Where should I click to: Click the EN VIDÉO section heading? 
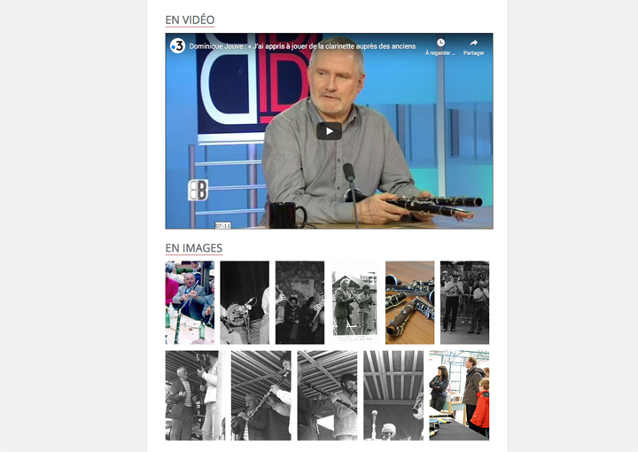190,19
